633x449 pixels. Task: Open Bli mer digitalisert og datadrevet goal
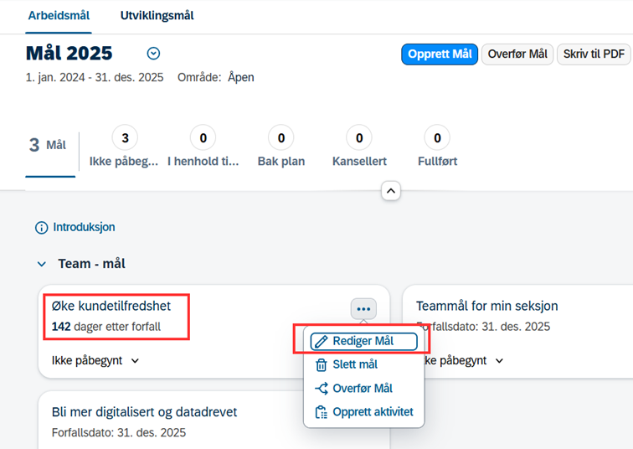pyautogui.click(x=144, y=412)
